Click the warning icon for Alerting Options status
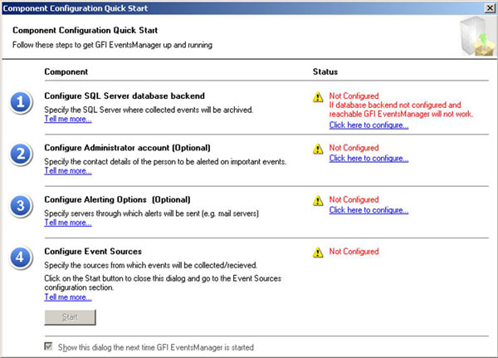 [318, 200]
